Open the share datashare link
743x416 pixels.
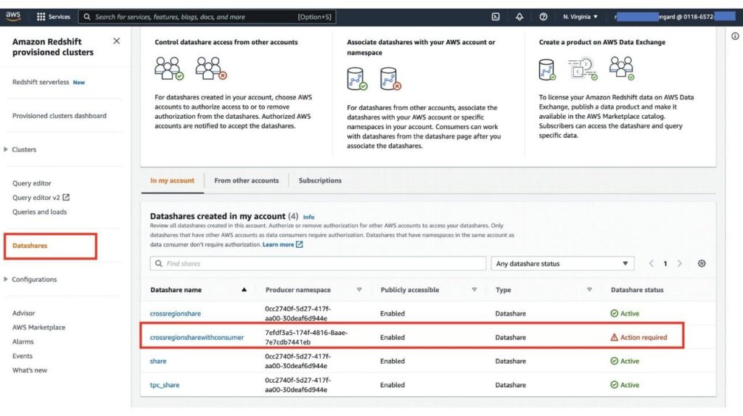tap(157, 361)
